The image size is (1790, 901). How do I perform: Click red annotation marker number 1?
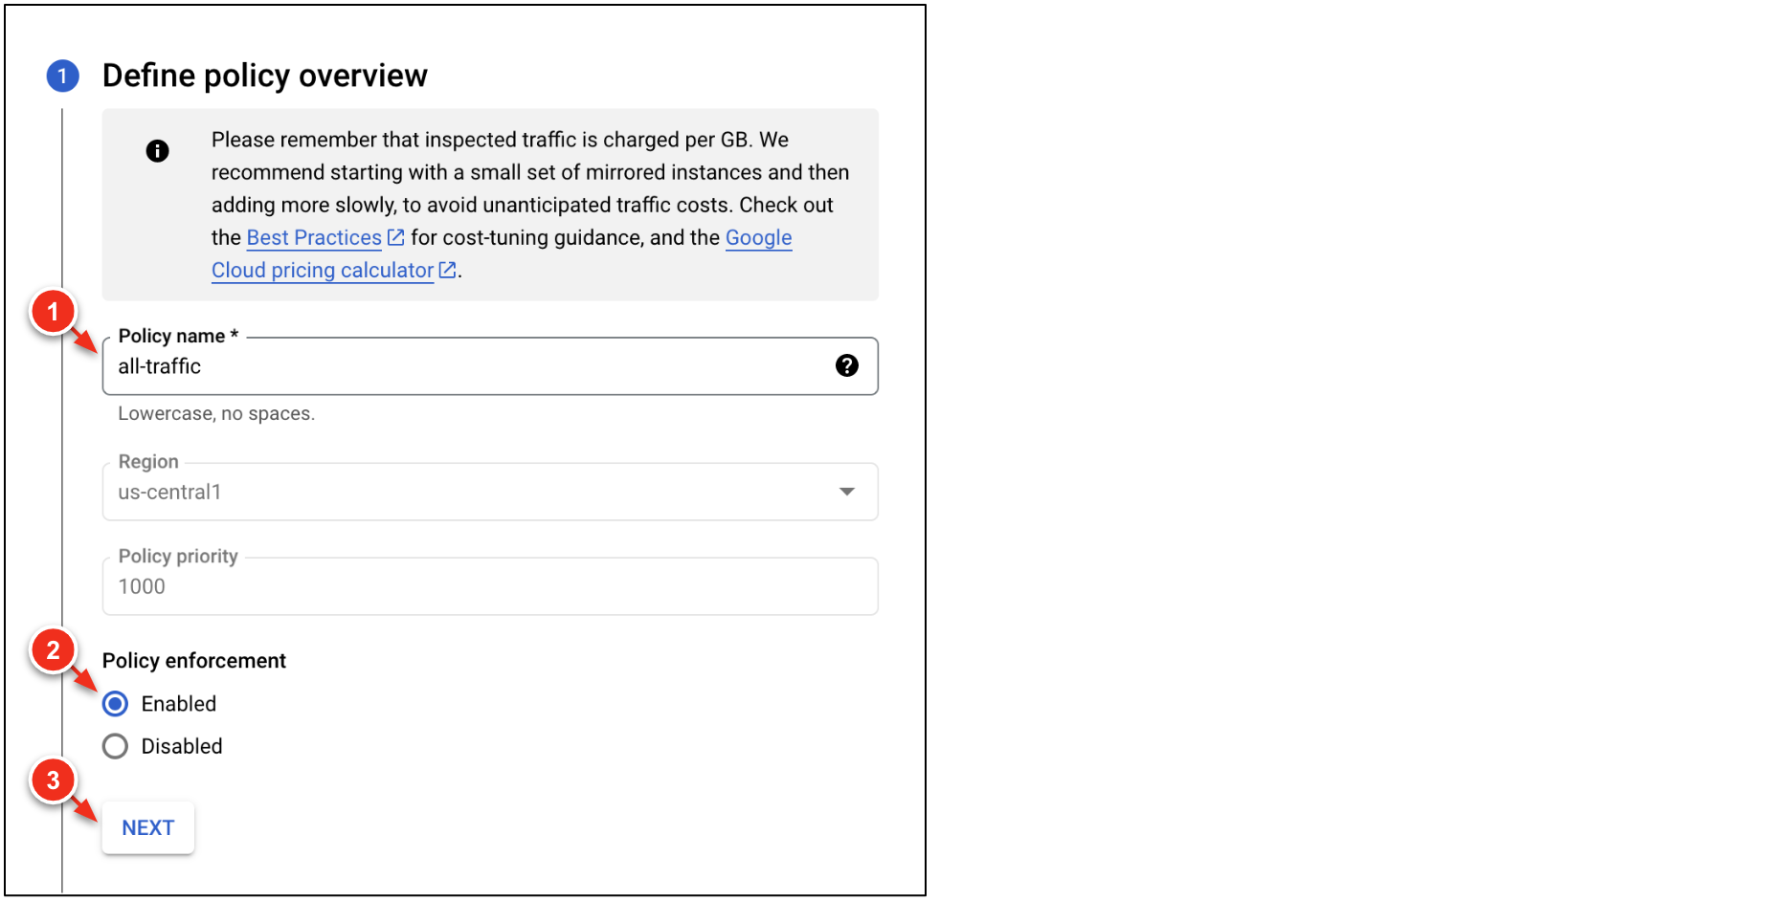[x=54, y=312]
